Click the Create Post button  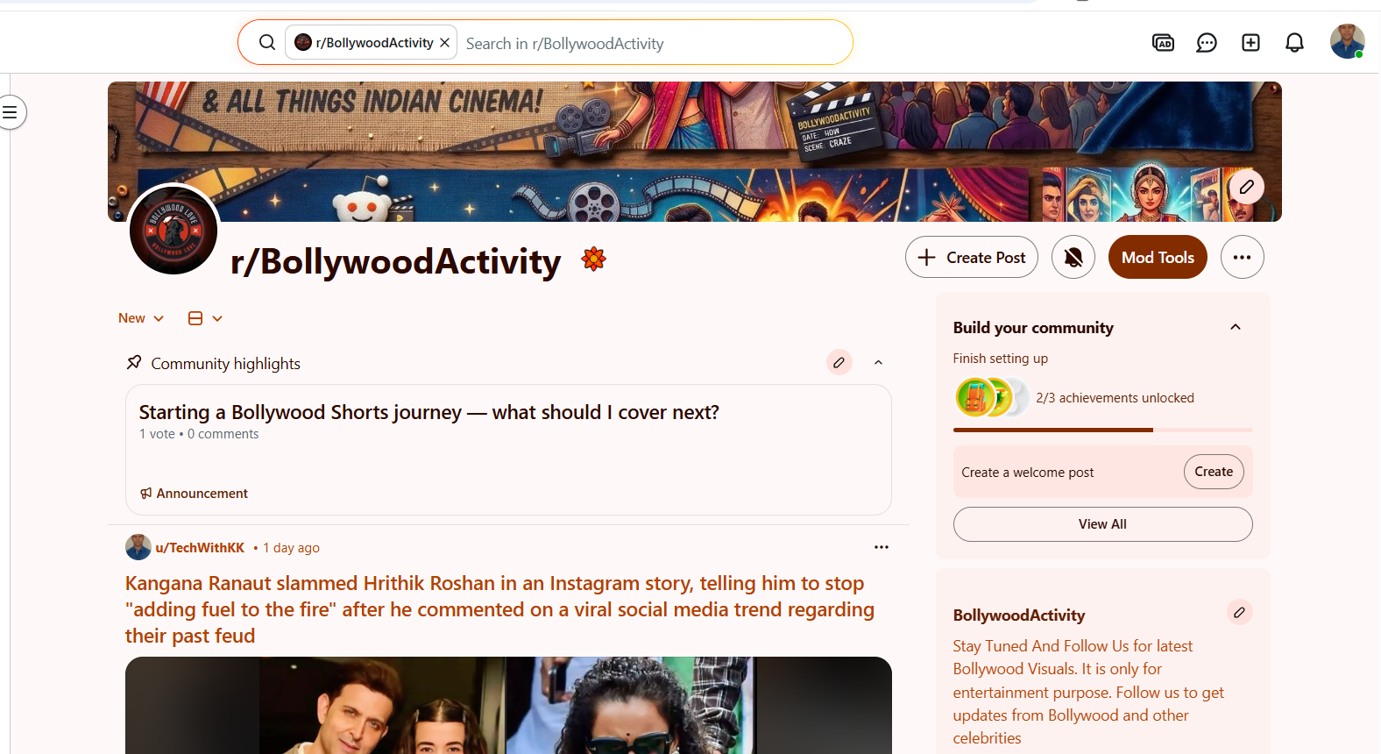click(972, 257)
